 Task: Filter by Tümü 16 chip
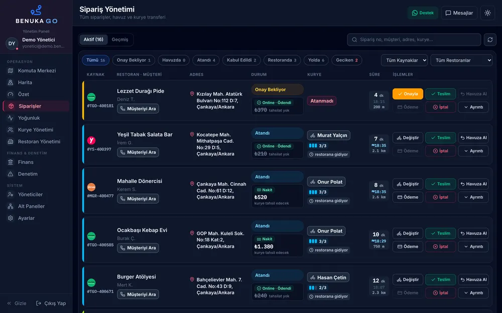point(95,60)
